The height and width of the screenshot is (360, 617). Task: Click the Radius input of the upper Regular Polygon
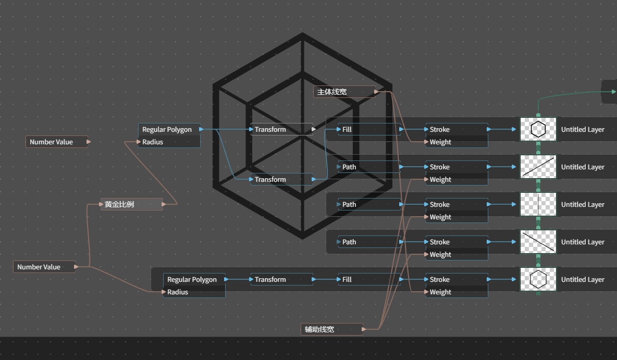pyautogui.click(x=169, y=142)
